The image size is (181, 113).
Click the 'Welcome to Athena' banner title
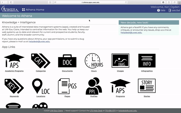(17, 16)
